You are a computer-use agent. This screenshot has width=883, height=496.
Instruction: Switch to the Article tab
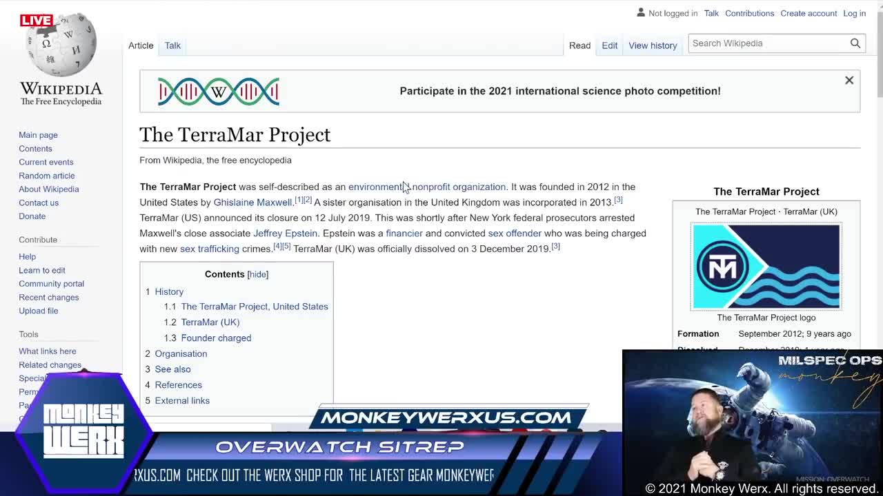pos(141,45)
